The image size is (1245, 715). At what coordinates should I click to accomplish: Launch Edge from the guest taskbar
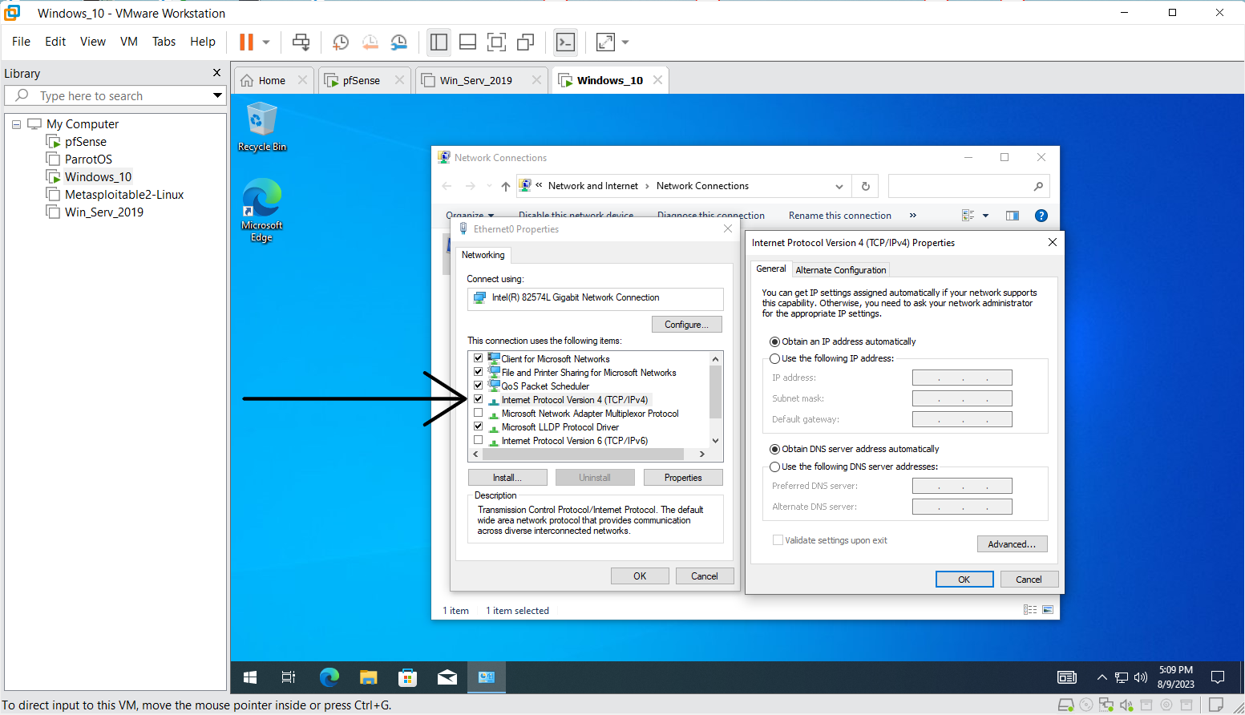(329, 677)
